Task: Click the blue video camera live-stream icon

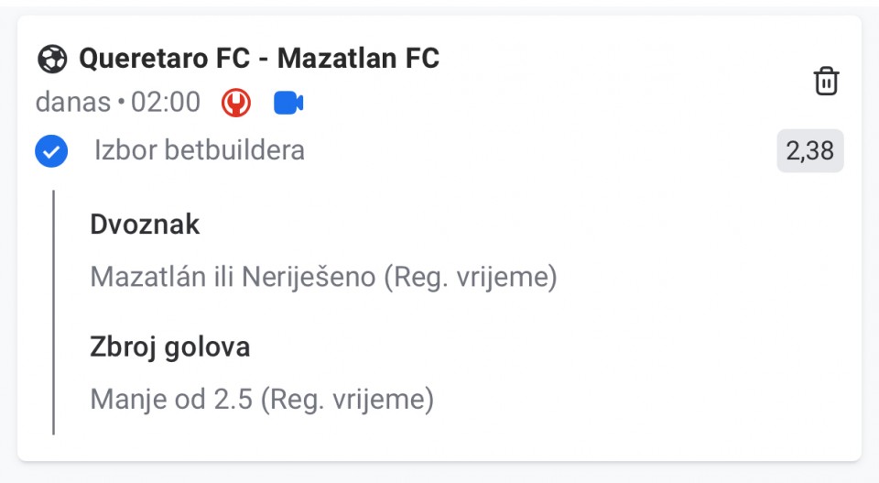Action: pos(288,103)
